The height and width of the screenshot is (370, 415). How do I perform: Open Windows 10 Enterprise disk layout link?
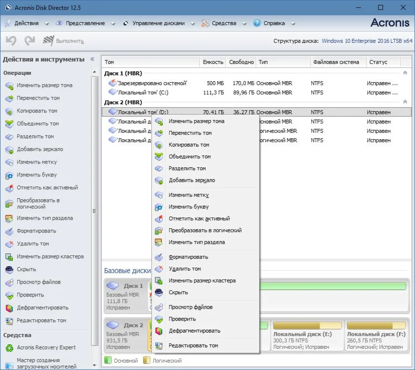click(367, 41)
